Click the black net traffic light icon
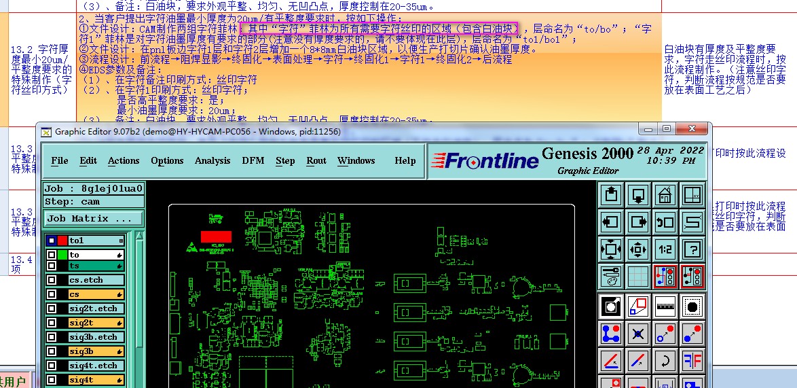 (692, 277)
